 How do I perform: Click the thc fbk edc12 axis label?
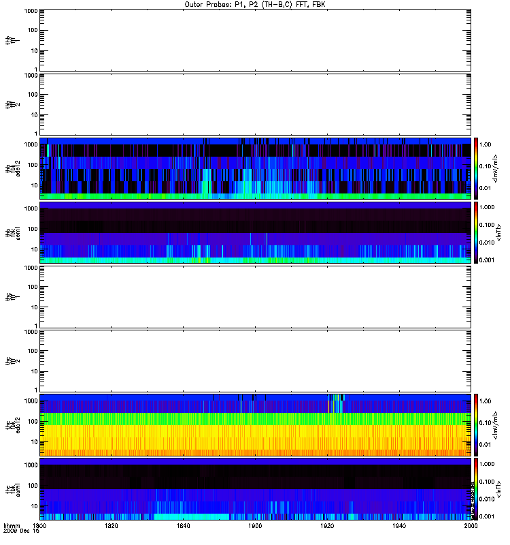13,424
